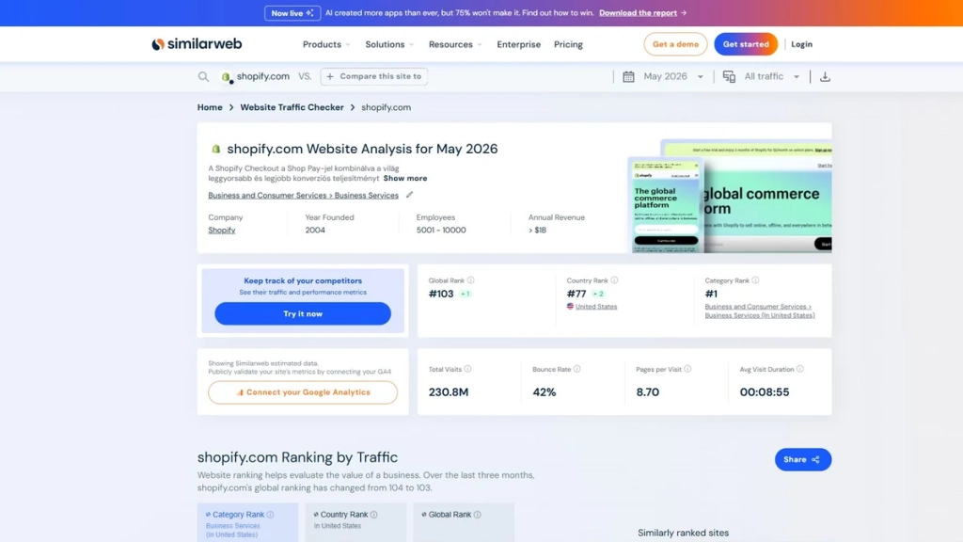The height and width of the screenshot is (542, 963).
Task: Click the edit pencil icon beside category
Action: pyautogui.click(x=410, y=195)
